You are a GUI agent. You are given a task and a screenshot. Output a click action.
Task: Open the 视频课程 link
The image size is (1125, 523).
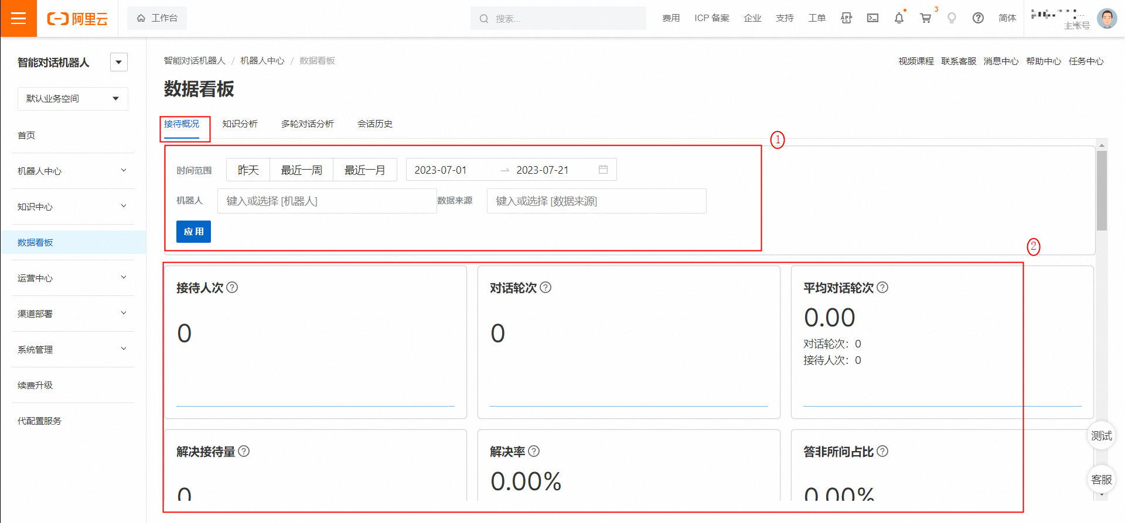click(916, 61)
